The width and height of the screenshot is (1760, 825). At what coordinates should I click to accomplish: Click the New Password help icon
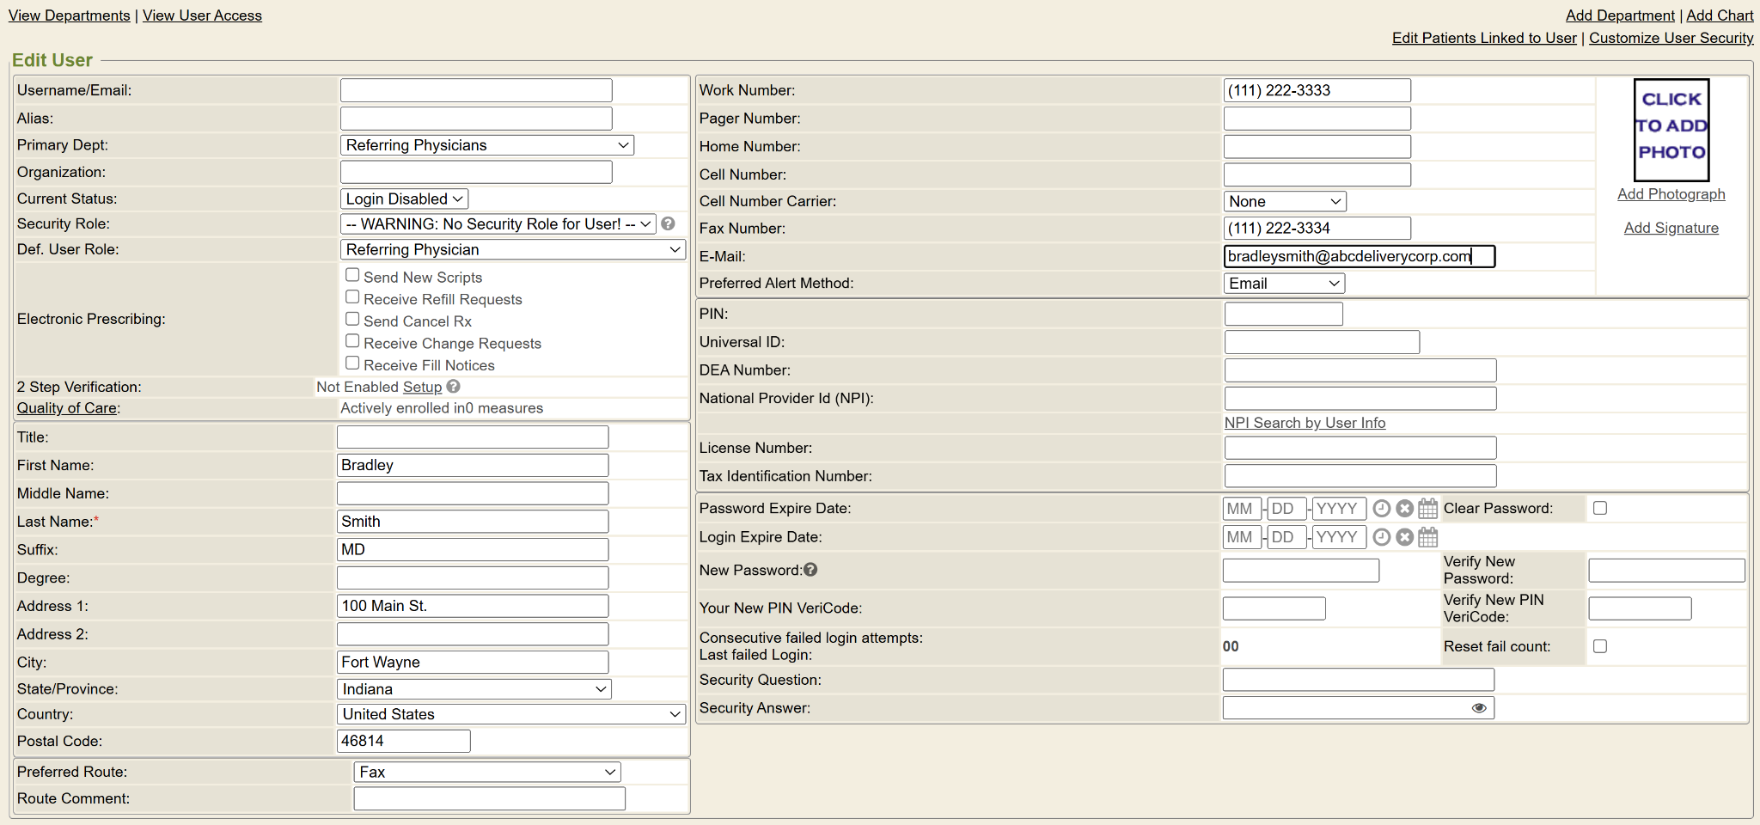(810, 570)
